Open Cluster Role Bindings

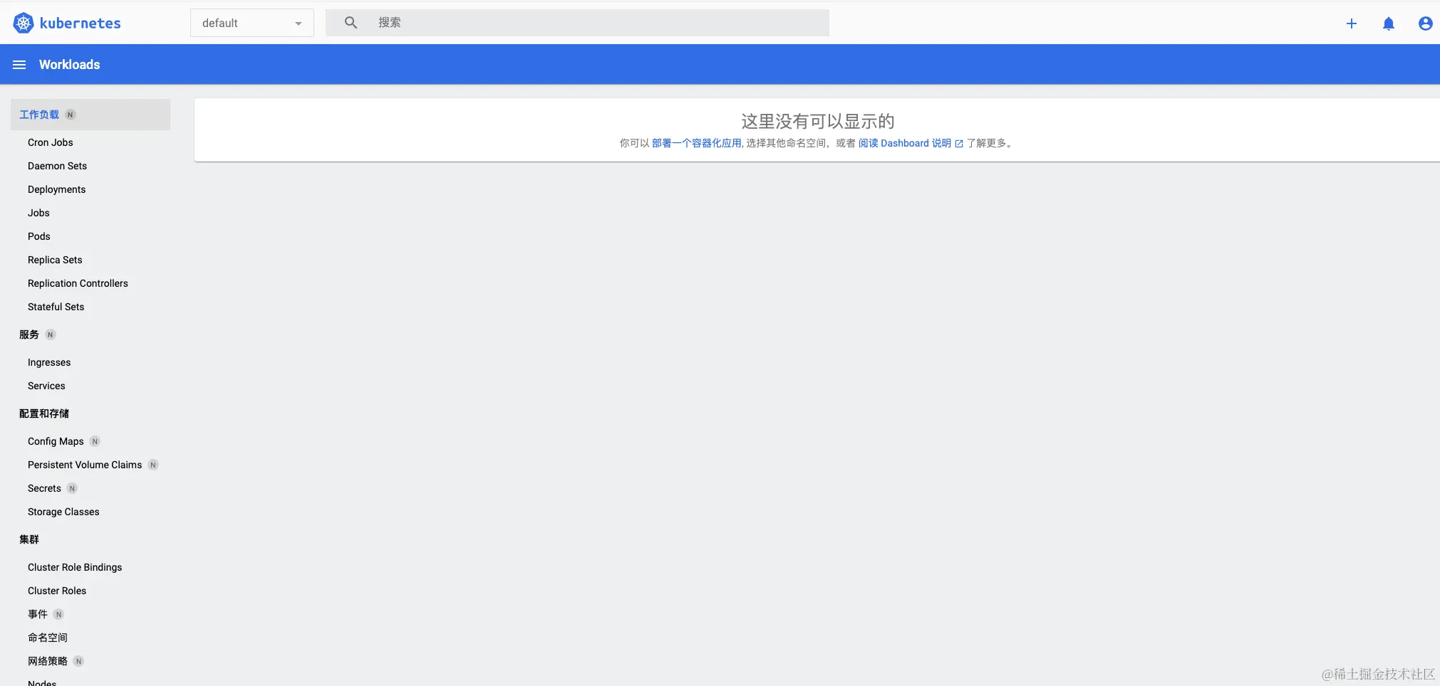(75, 567)
